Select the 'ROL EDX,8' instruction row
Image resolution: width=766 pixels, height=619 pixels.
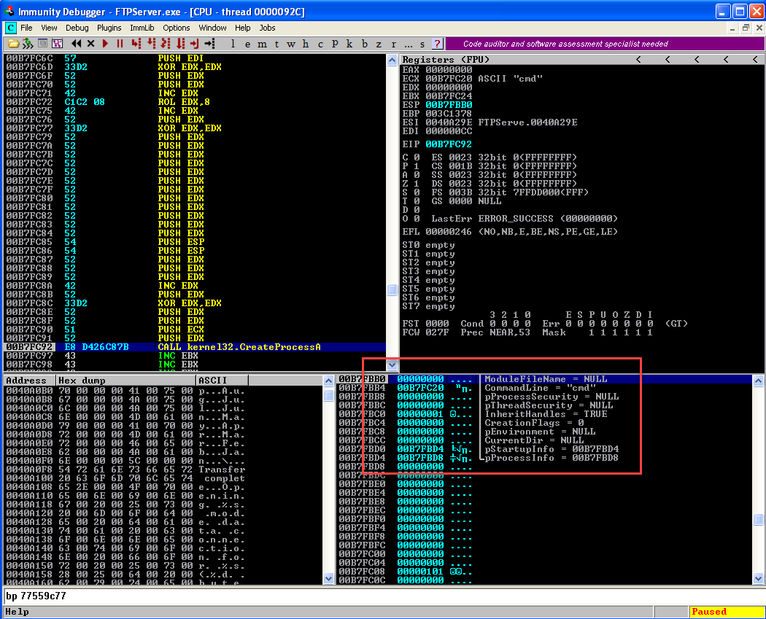click(x=195, y=102)
